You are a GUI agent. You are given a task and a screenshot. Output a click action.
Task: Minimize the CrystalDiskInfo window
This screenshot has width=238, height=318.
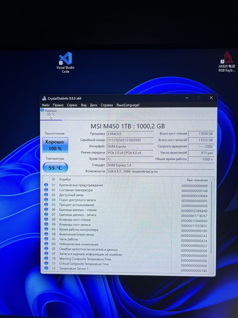point(187,98)
